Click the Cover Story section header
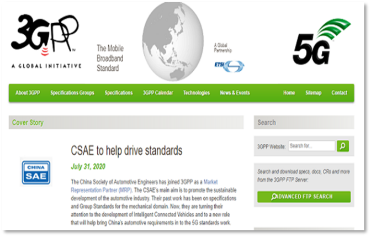Image resolution: width=371 pixels, height=237 pixels. [x=28, y=123]
